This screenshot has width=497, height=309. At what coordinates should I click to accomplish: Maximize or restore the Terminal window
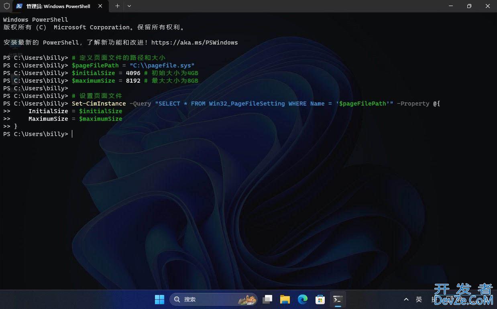pos(469,6)
